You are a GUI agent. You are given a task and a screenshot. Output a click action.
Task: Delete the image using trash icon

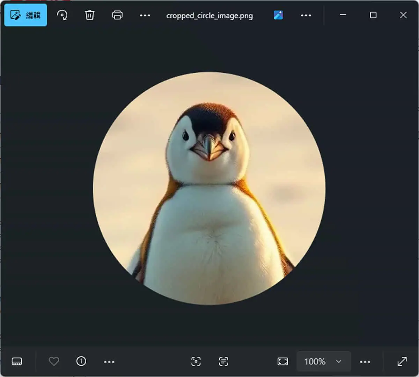point(90,15)
